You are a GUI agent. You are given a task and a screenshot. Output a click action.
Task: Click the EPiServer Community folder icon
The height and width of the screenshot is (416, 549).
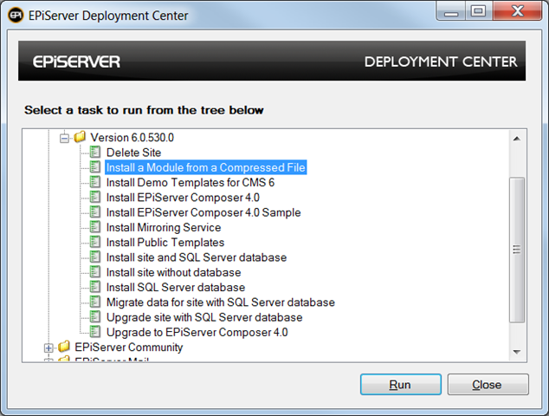click(x=64, y=348)
